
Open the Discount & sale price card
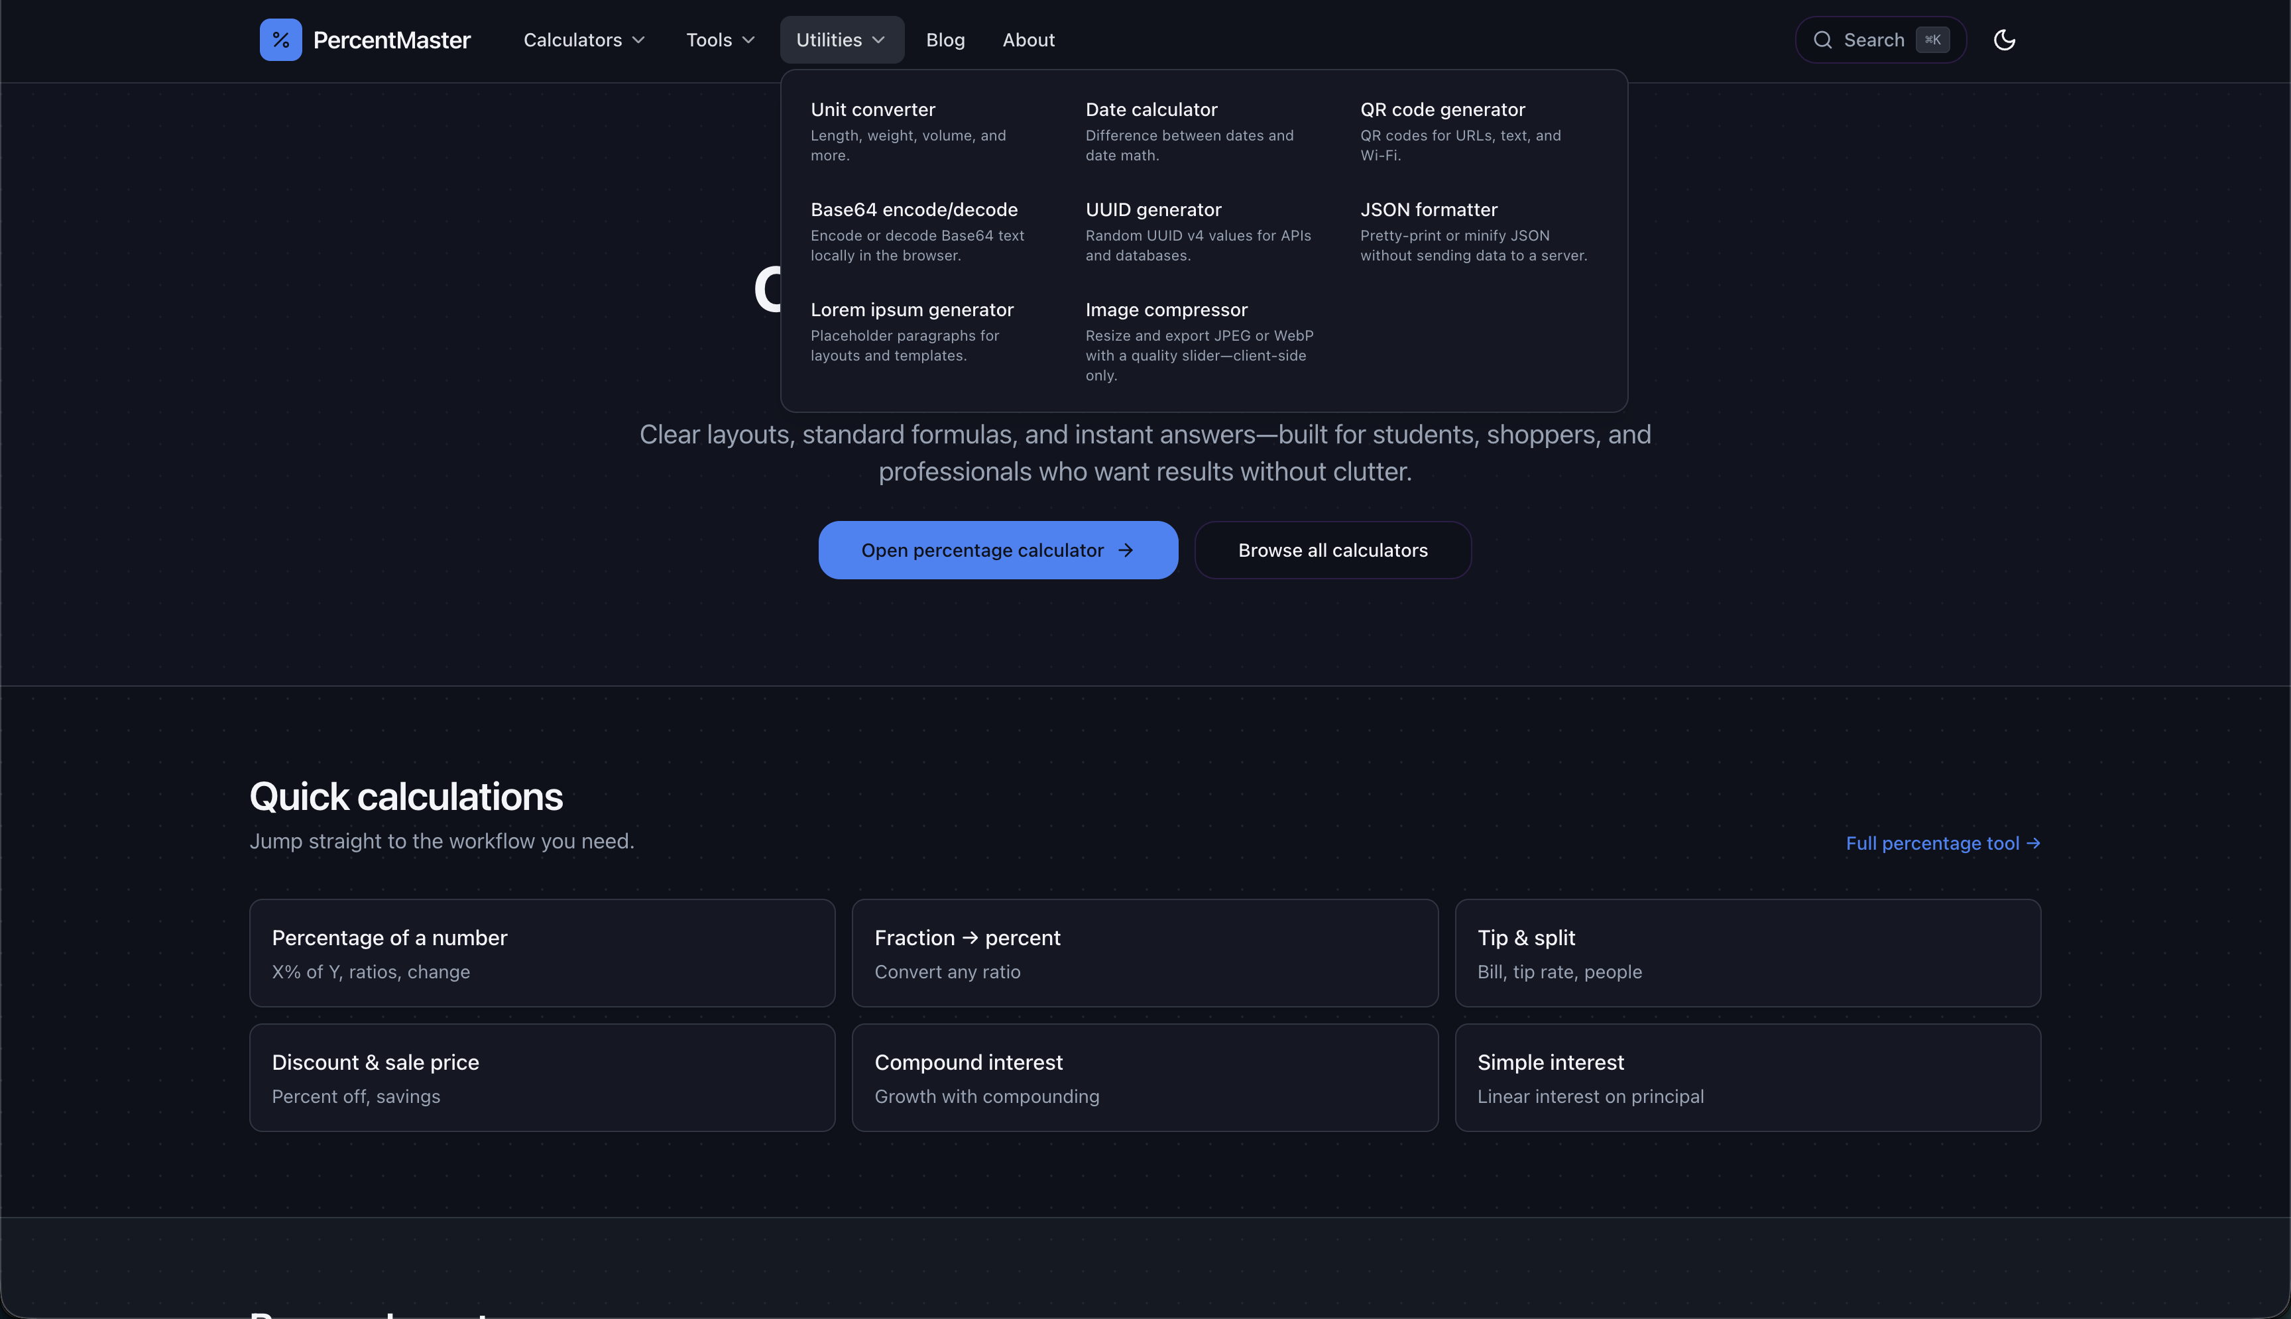542,1077
